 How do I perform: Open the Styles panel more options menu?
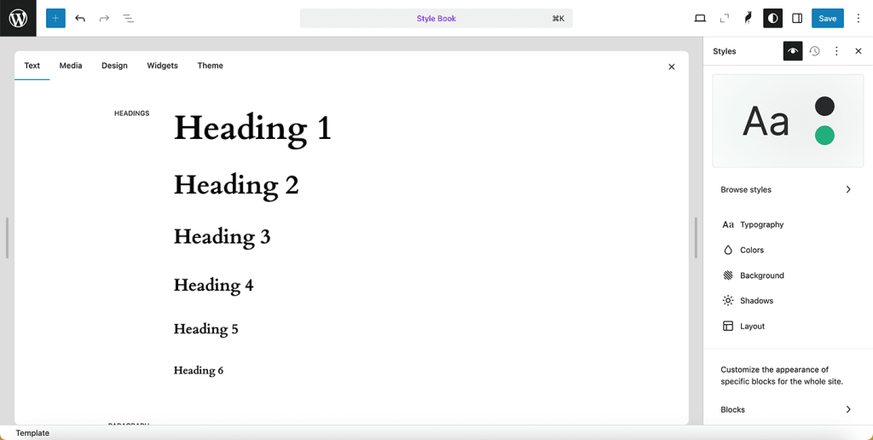coord(836,51)
